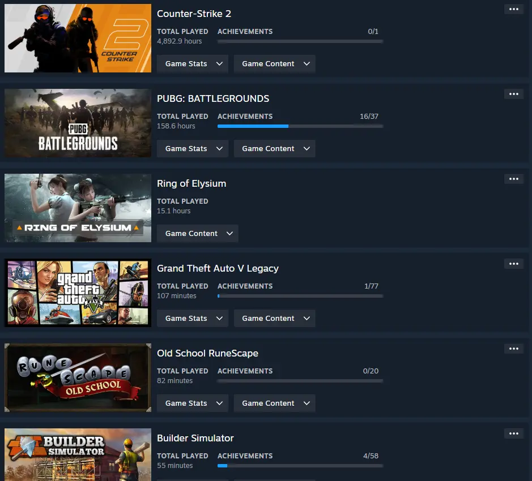This screenshot has height=481, width=532.
Task: Click ACHIEVEMENTS label for Counter-Strike 2
Action: (x=245, y=32)
